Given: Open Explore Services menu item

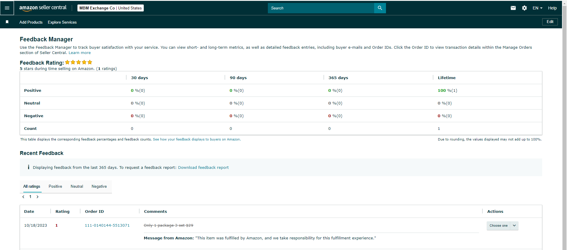Looking at the screenshot, I should click(x=62, y=22).
